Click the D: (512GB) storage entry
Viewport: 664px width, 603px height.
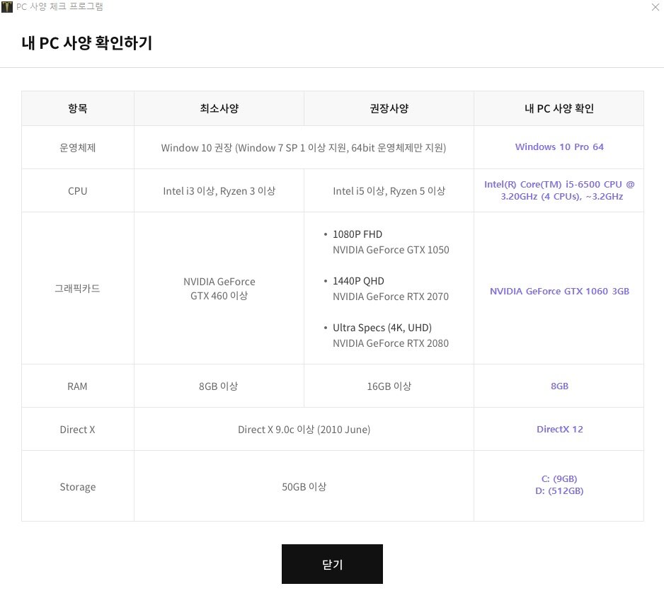tap(559, 490)
